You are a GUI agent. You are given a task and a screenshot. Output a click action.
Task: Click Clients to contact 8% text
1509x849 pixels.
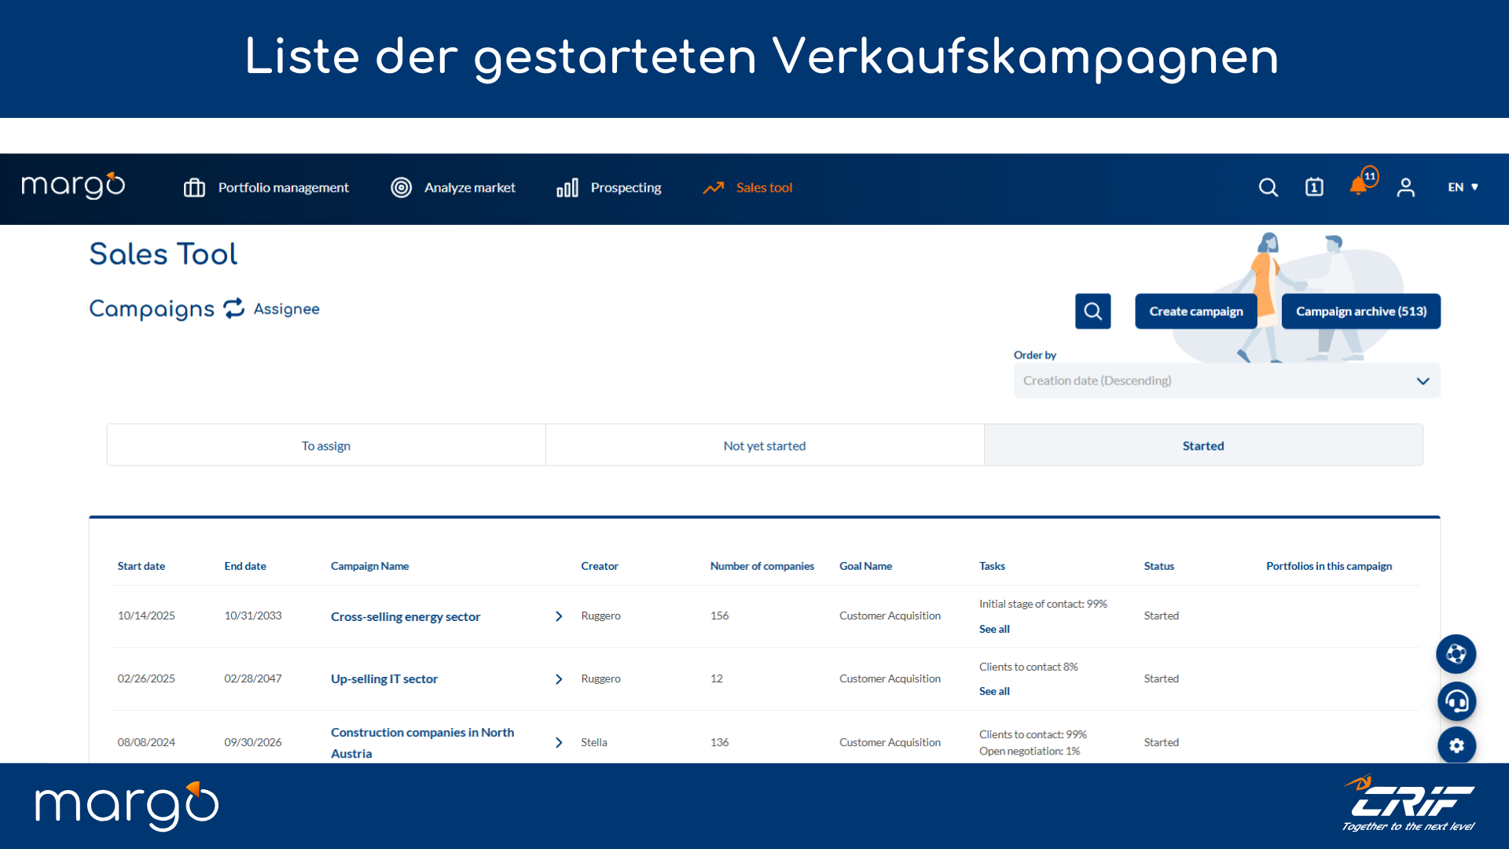click(x=1028, y=667)
